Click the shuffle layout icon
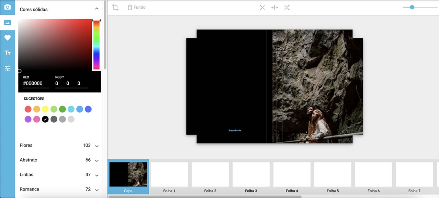The image size is (439, 198). click(287, 8)
